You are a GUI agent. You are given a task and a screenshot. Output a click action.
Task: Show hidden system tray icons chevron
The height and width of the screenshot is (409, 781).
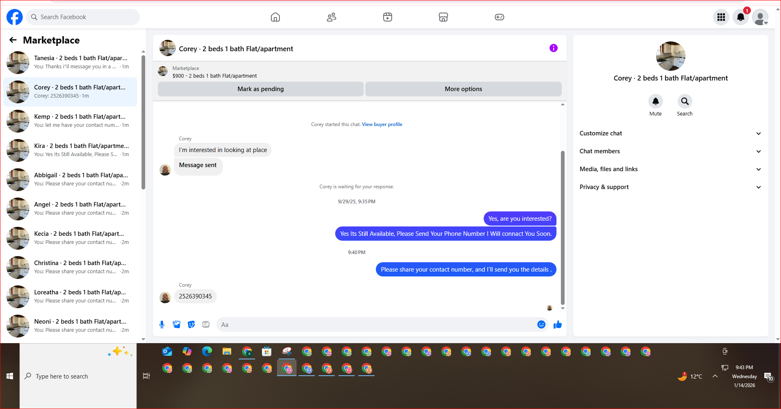(715, 376)
